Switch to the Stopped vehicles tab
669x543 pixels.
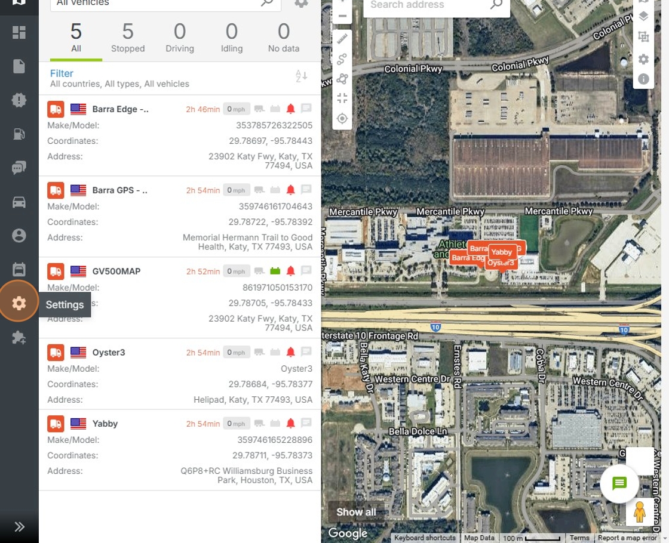(x=128, y=38)
